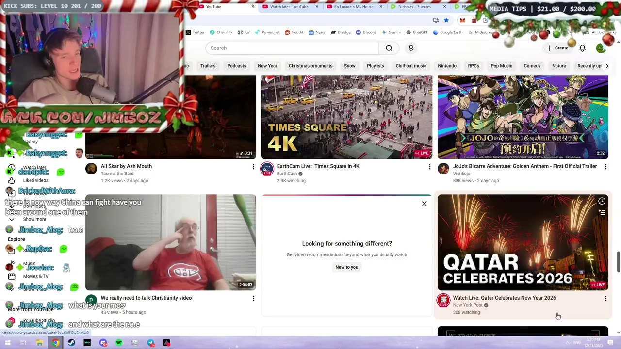
Task: Click the search magnifier button
Action: pos(389,48)
